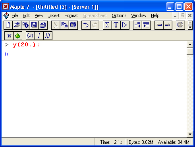The height and width of the screenshot is (147, 195).
Task: Minimize the inner worksheet window
Action: (175, 16)
